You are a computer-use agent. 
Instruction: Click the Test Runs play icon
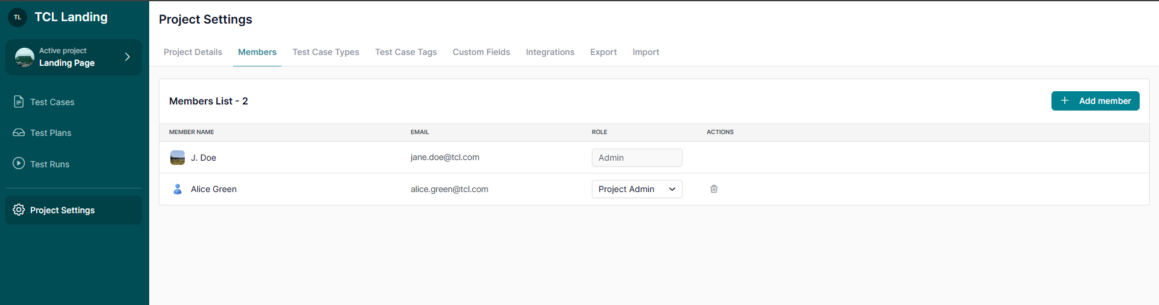pos(19,163)
